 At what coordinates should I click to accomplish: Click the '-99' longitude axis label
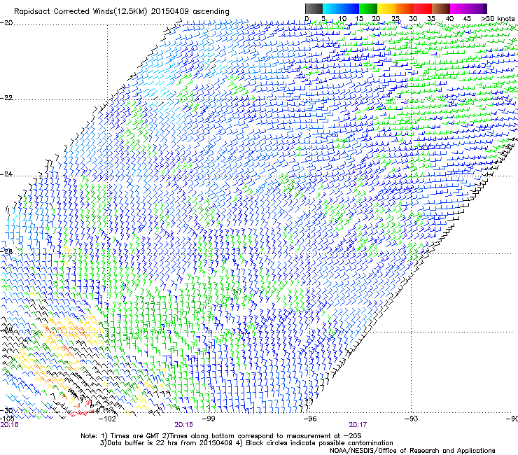(x=209, y=419)
